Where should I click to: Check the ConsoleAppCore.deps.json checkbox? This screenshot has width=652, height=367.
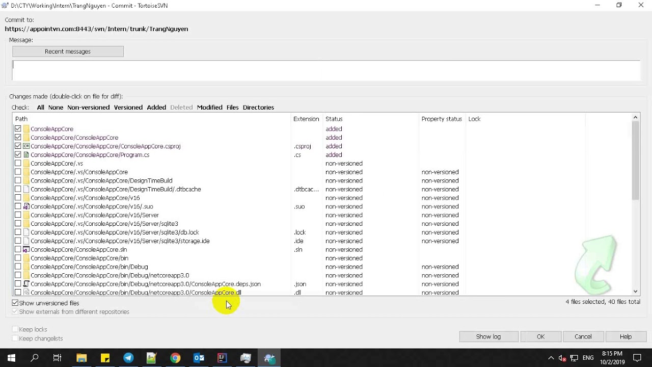point(18,284)
